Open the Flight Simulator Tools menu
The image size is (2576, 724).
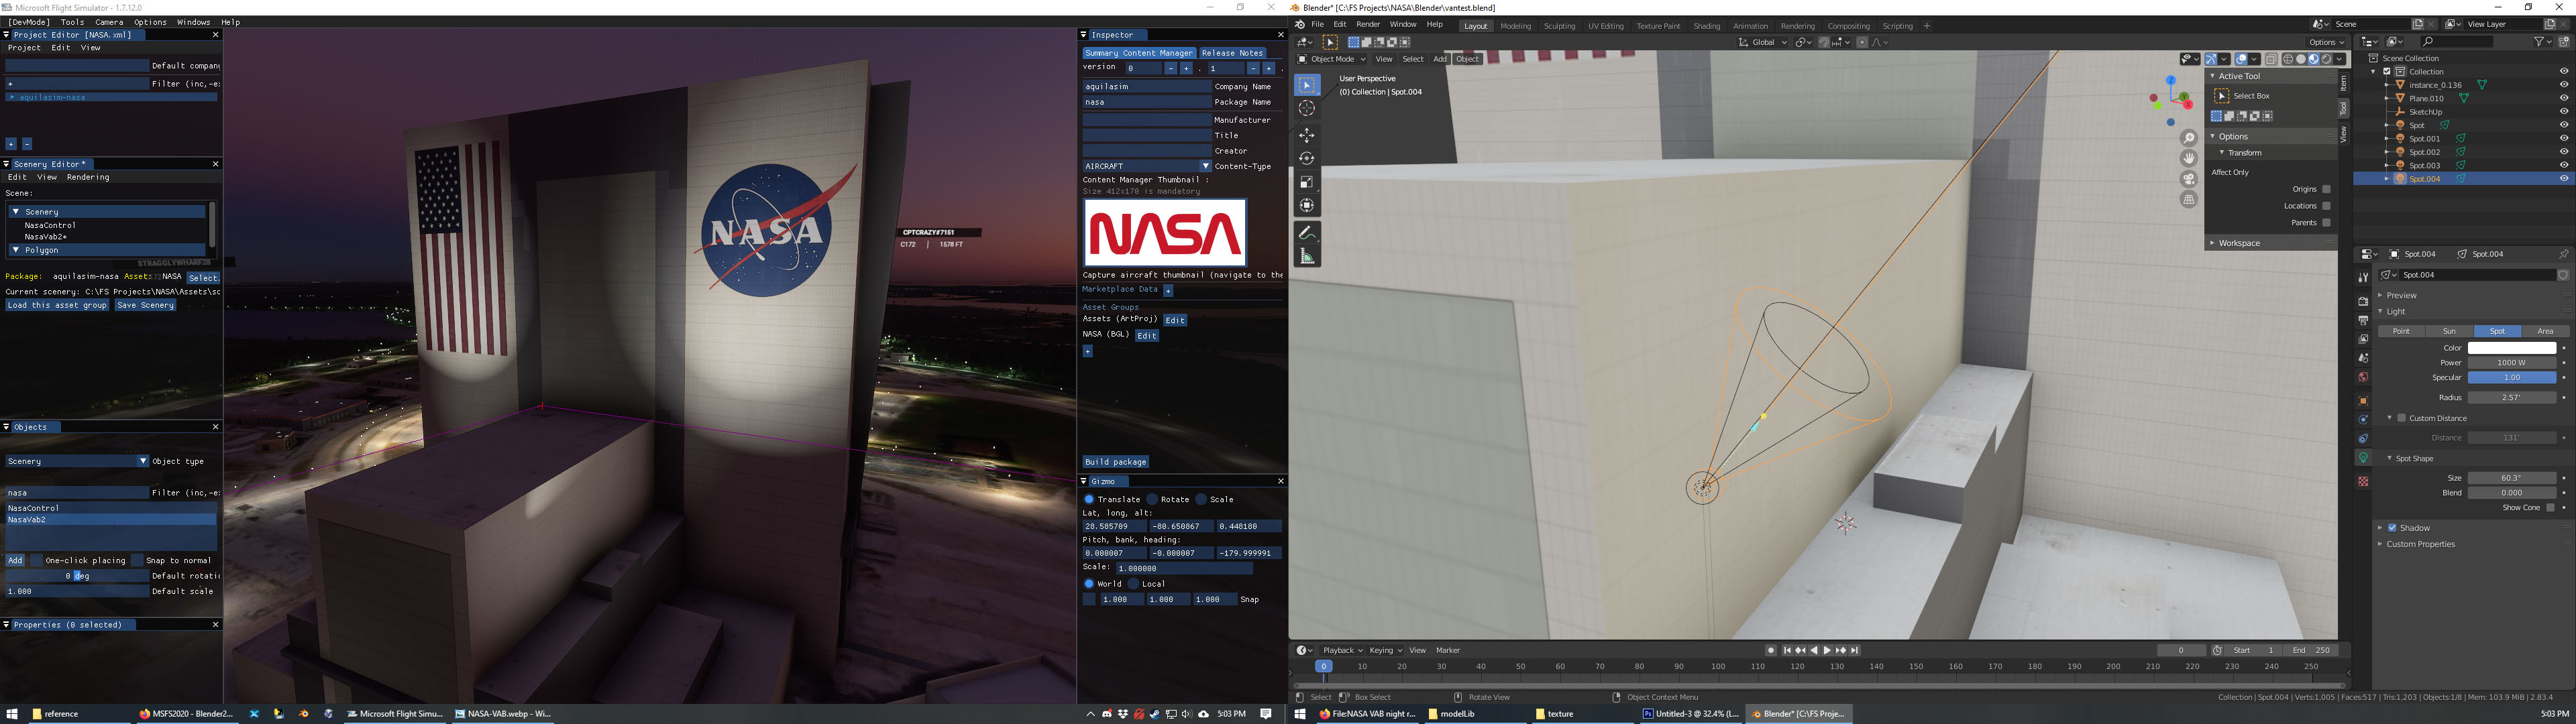[x=72, y=22]
